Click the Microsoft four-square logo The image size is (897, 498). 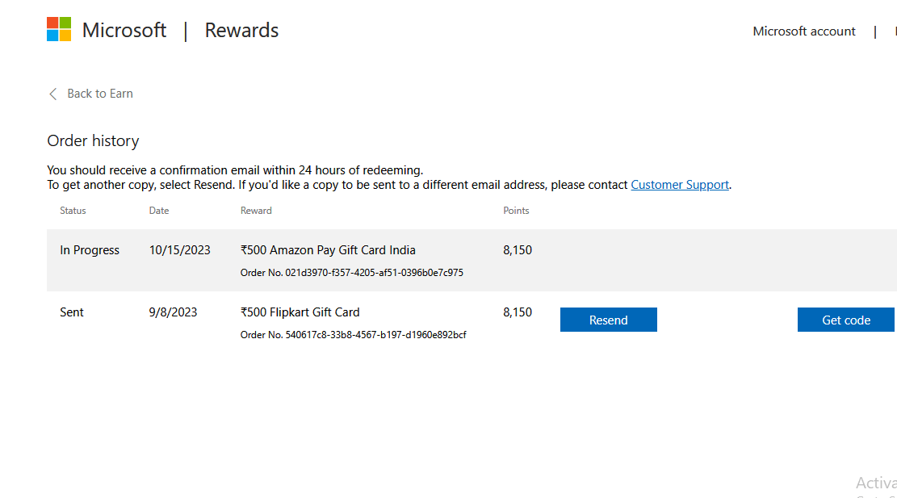pyautogui.click(x=59, y=30)
